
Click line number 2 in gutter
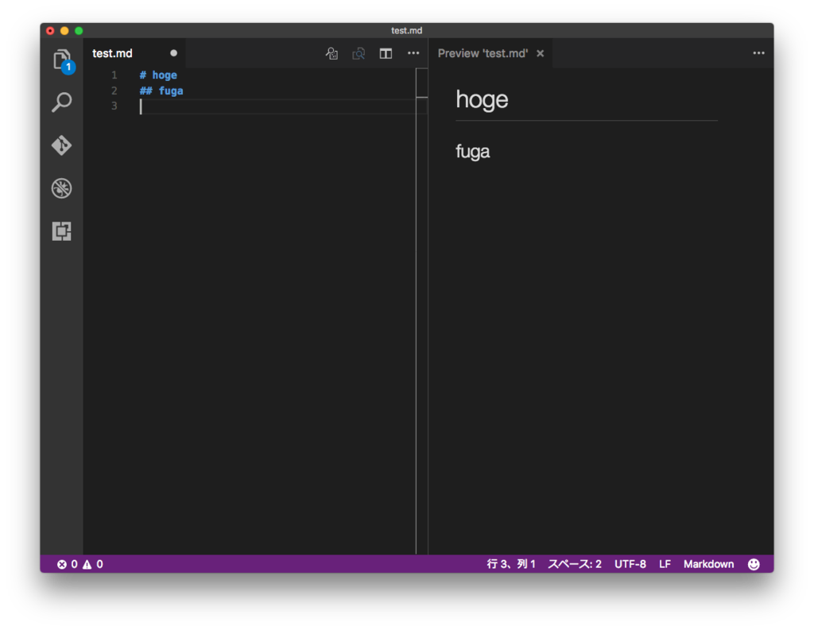pyautogui.click(x=114, y=91)
